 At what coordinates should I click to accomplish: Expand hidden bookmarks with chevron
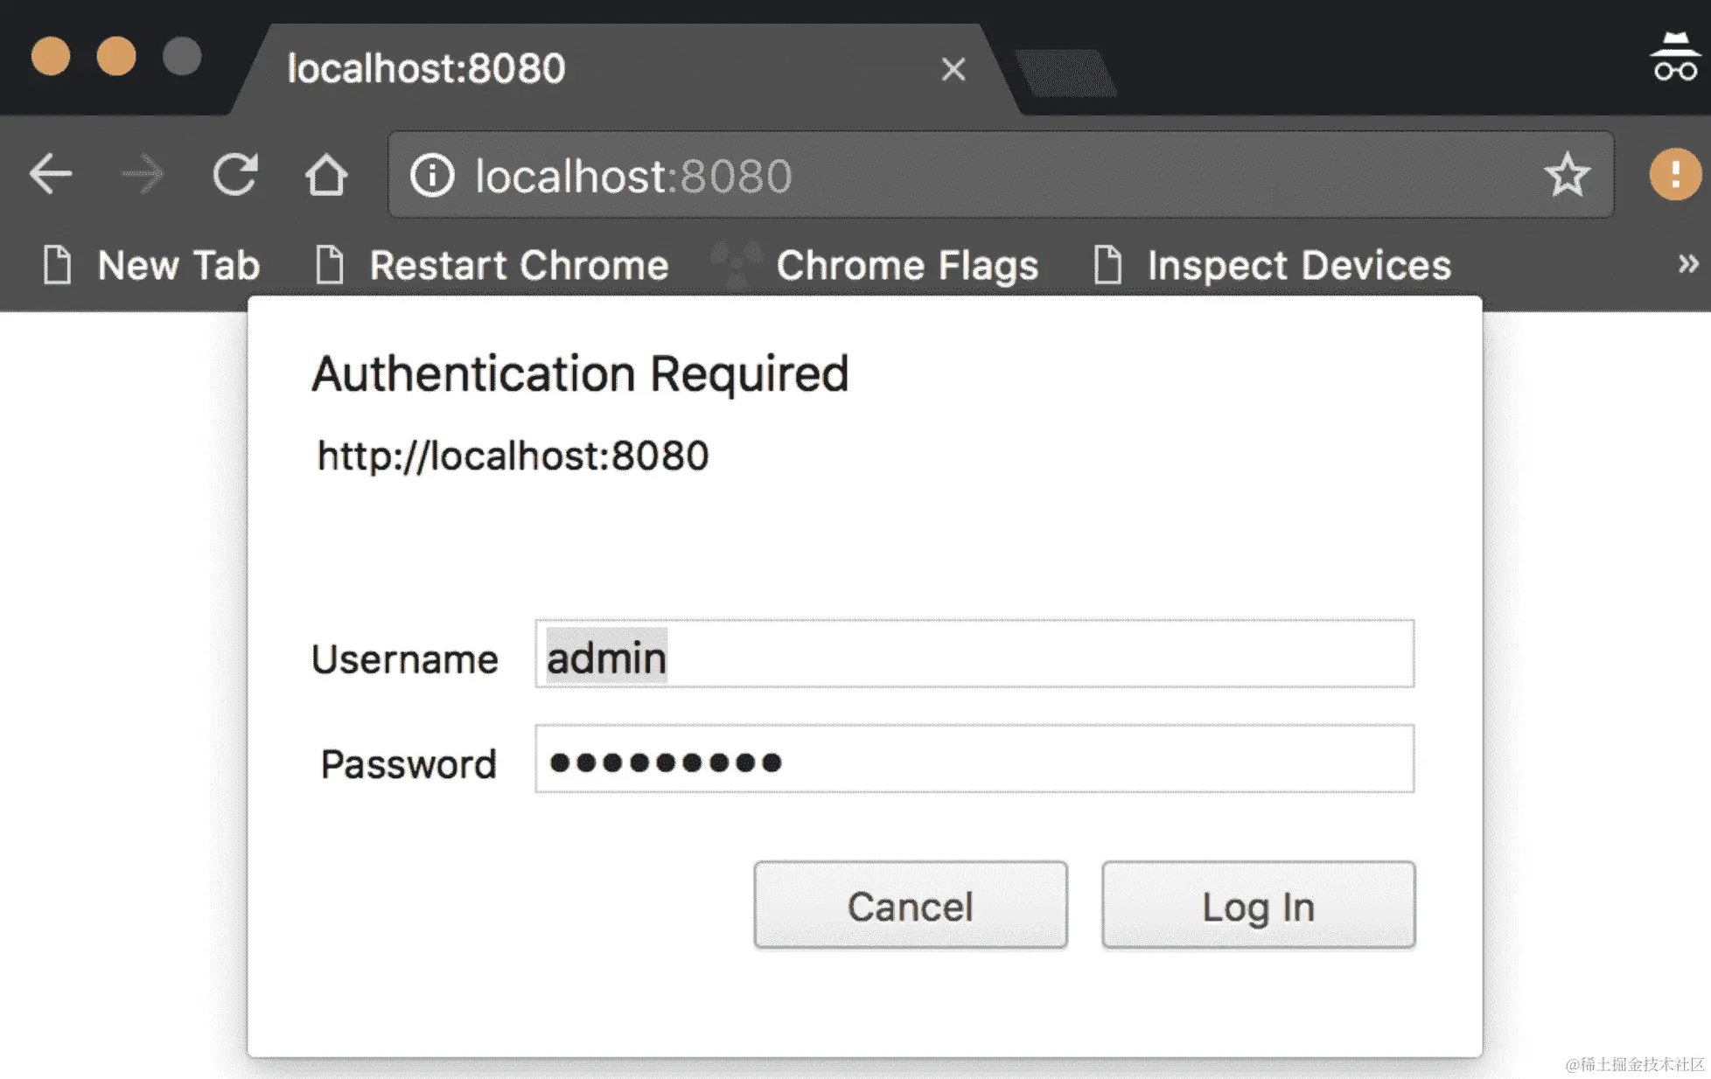[1687, 263]
